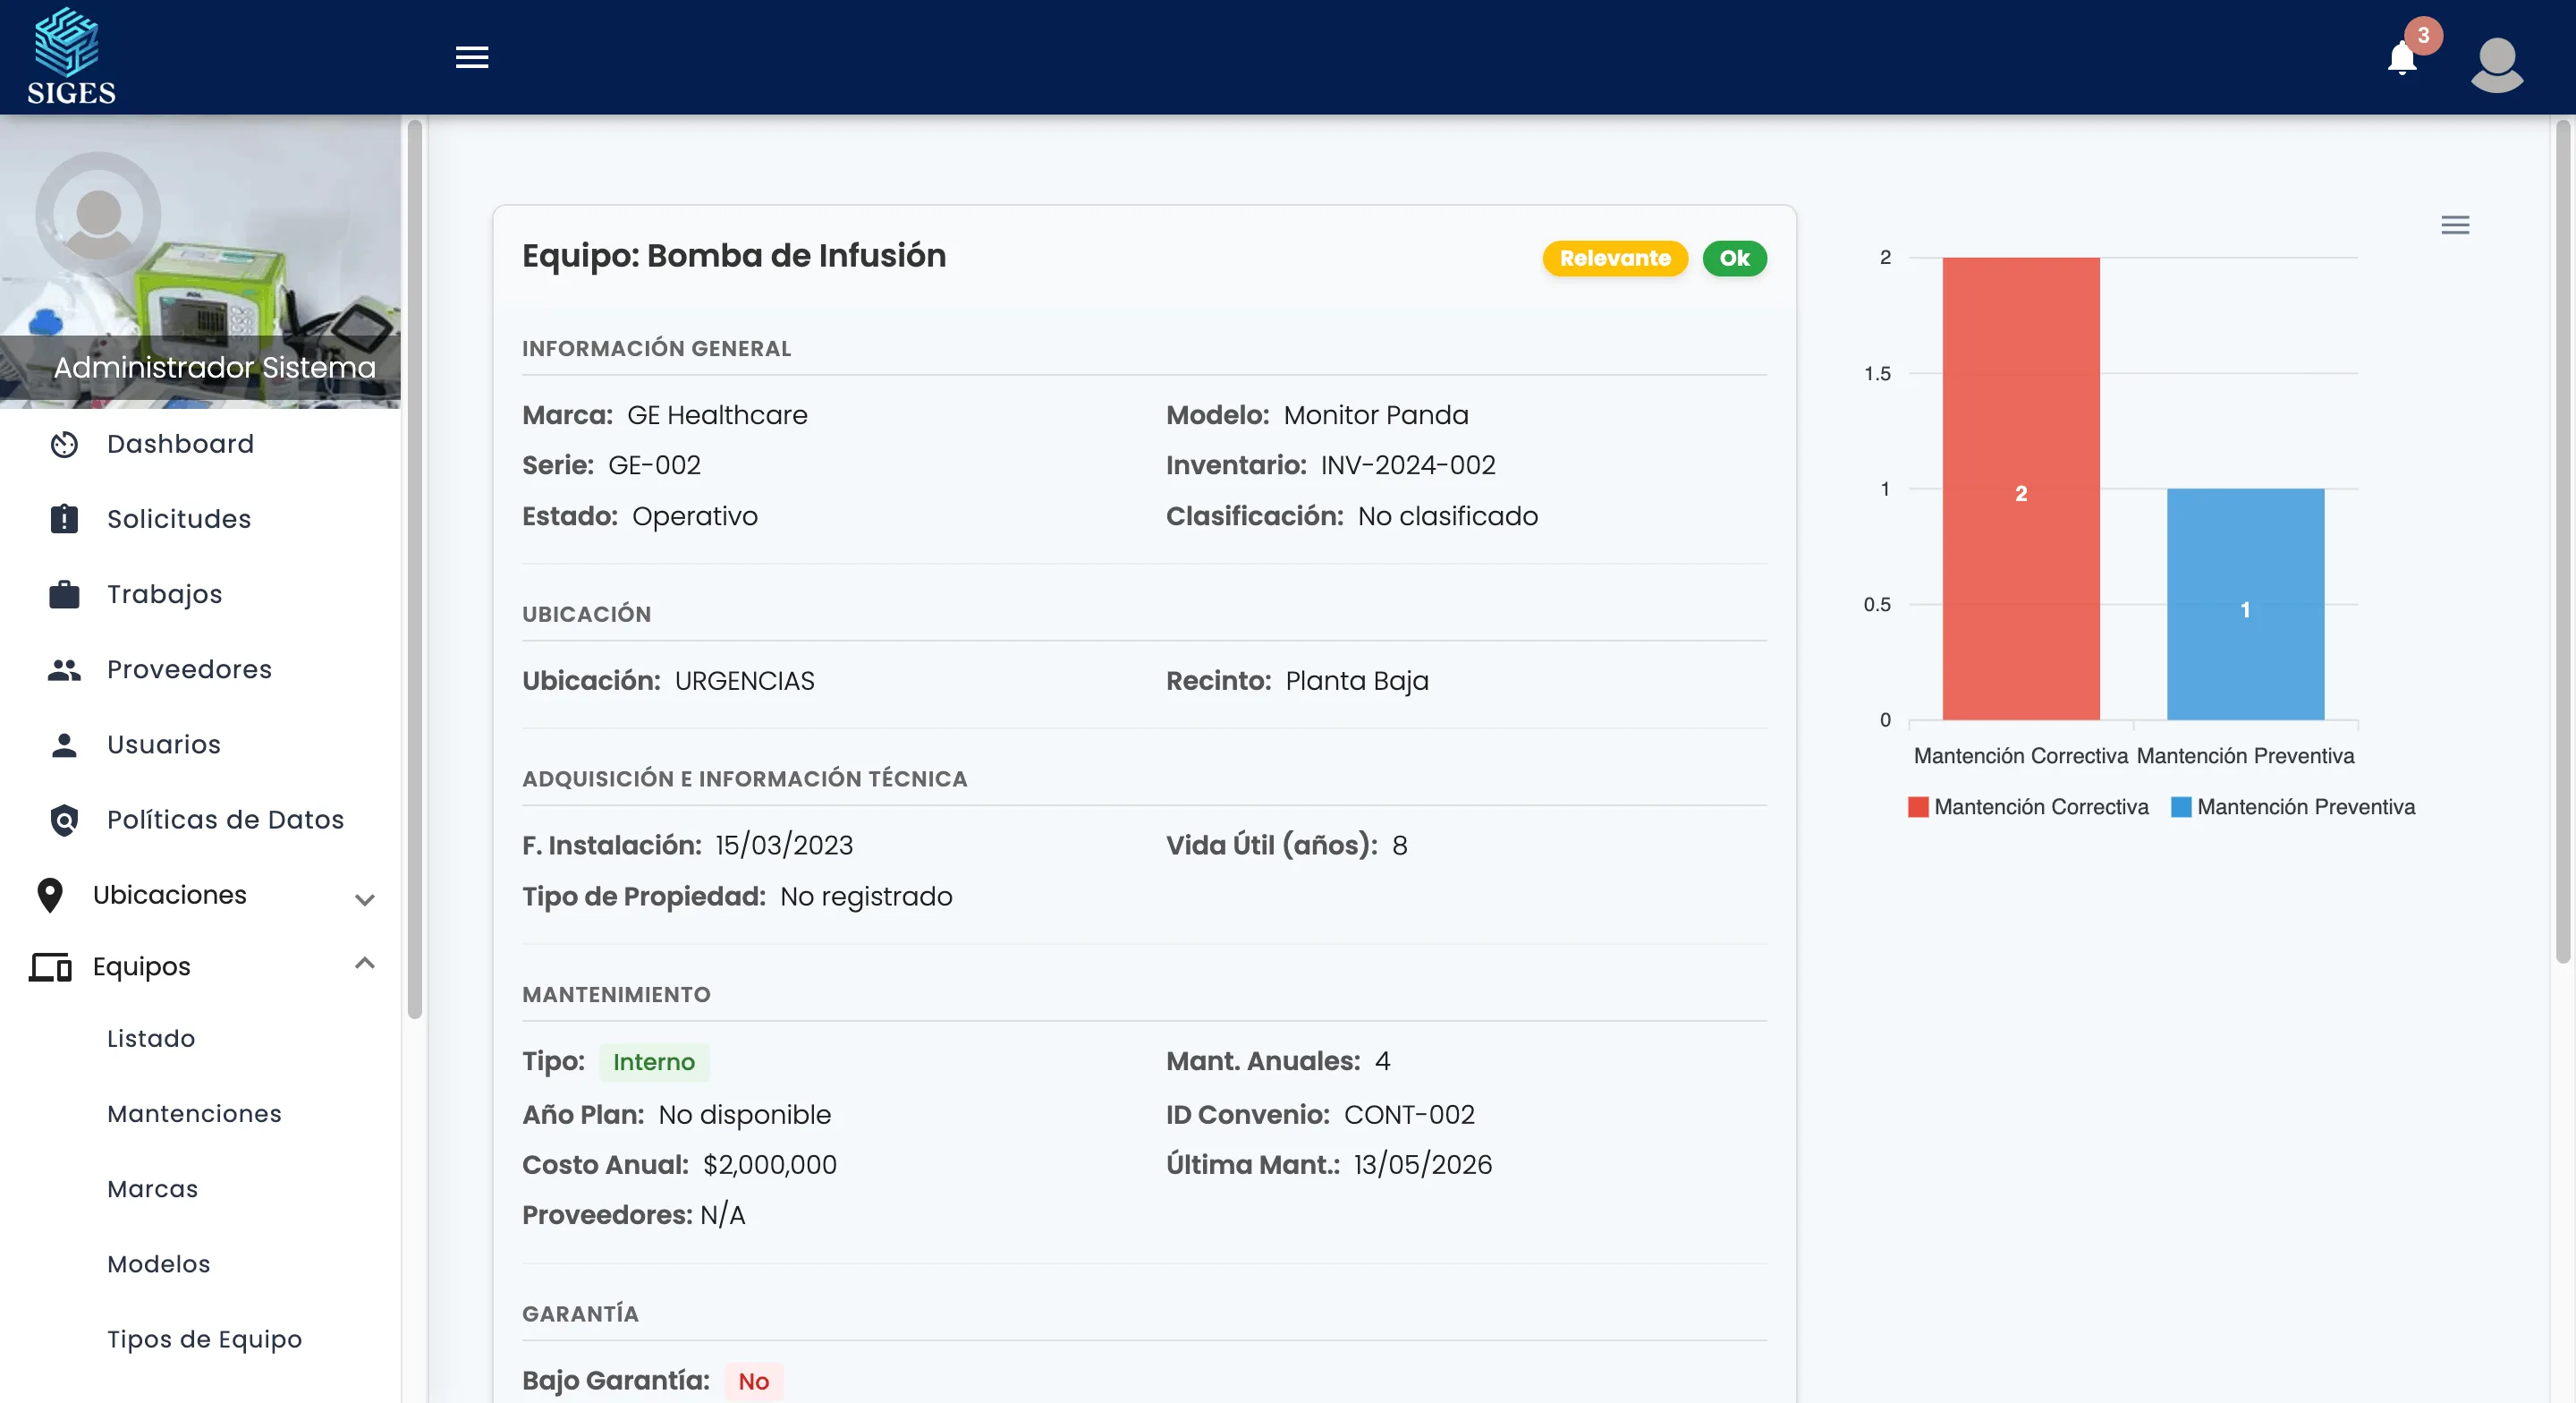The height and width of the screenshot is (1403, 2576).
Task: Click the SIGES logo
Action: click(x=71, y=56)
